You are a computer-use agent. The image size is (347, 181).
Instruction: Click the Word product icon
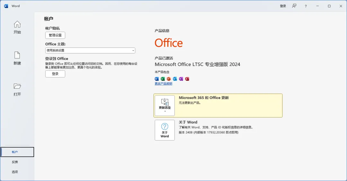(157, 79)
